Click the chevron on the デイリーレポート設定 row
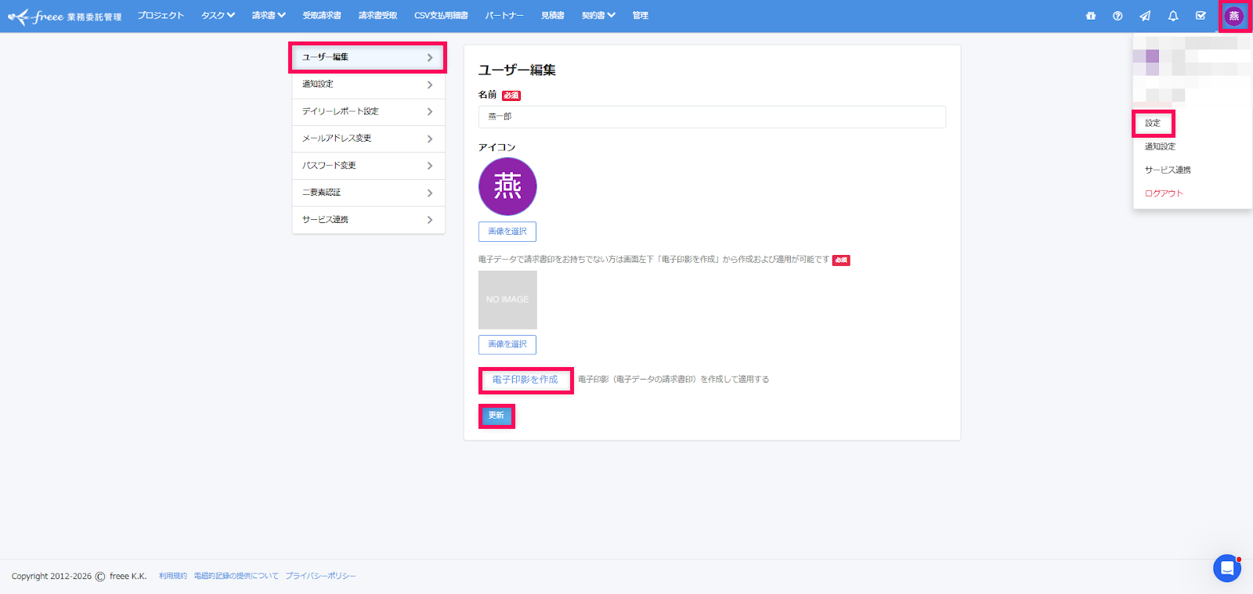This screenshot has width=1253, height=594. coord(430,112)
